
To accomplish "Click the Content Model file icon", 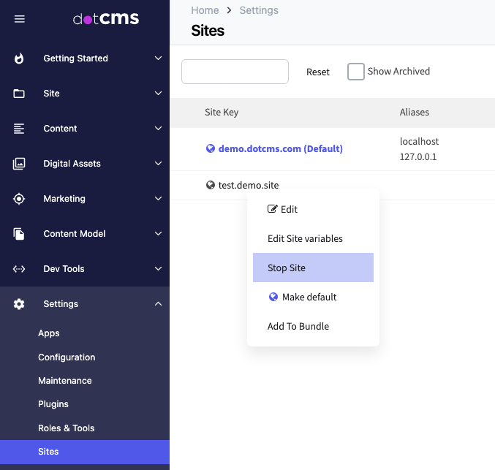I will point(19,234).
